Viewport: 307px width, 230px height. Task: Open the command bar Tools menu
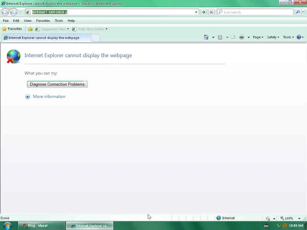pos(288,37)
